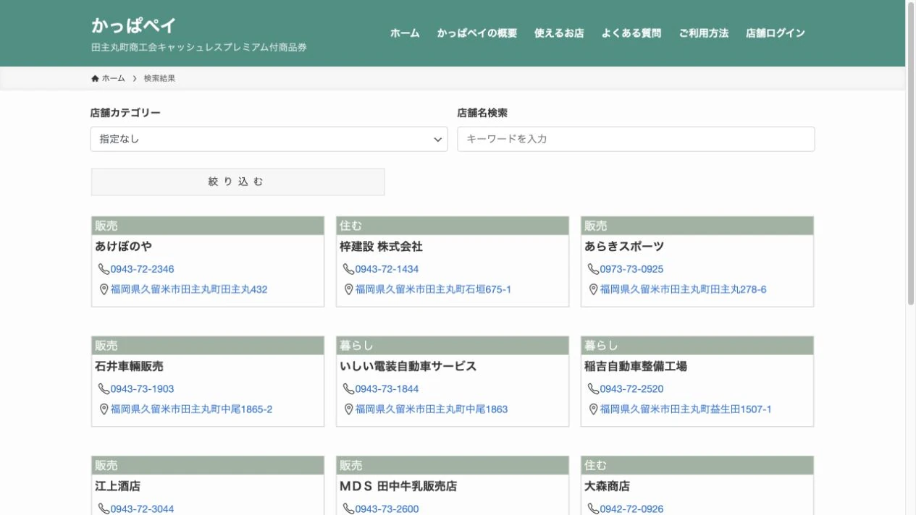Viewport: 916px width, 515px height.
Task: Open address 福岡県久留米市田主丸町石垣675-1
Action: point(433,289)
